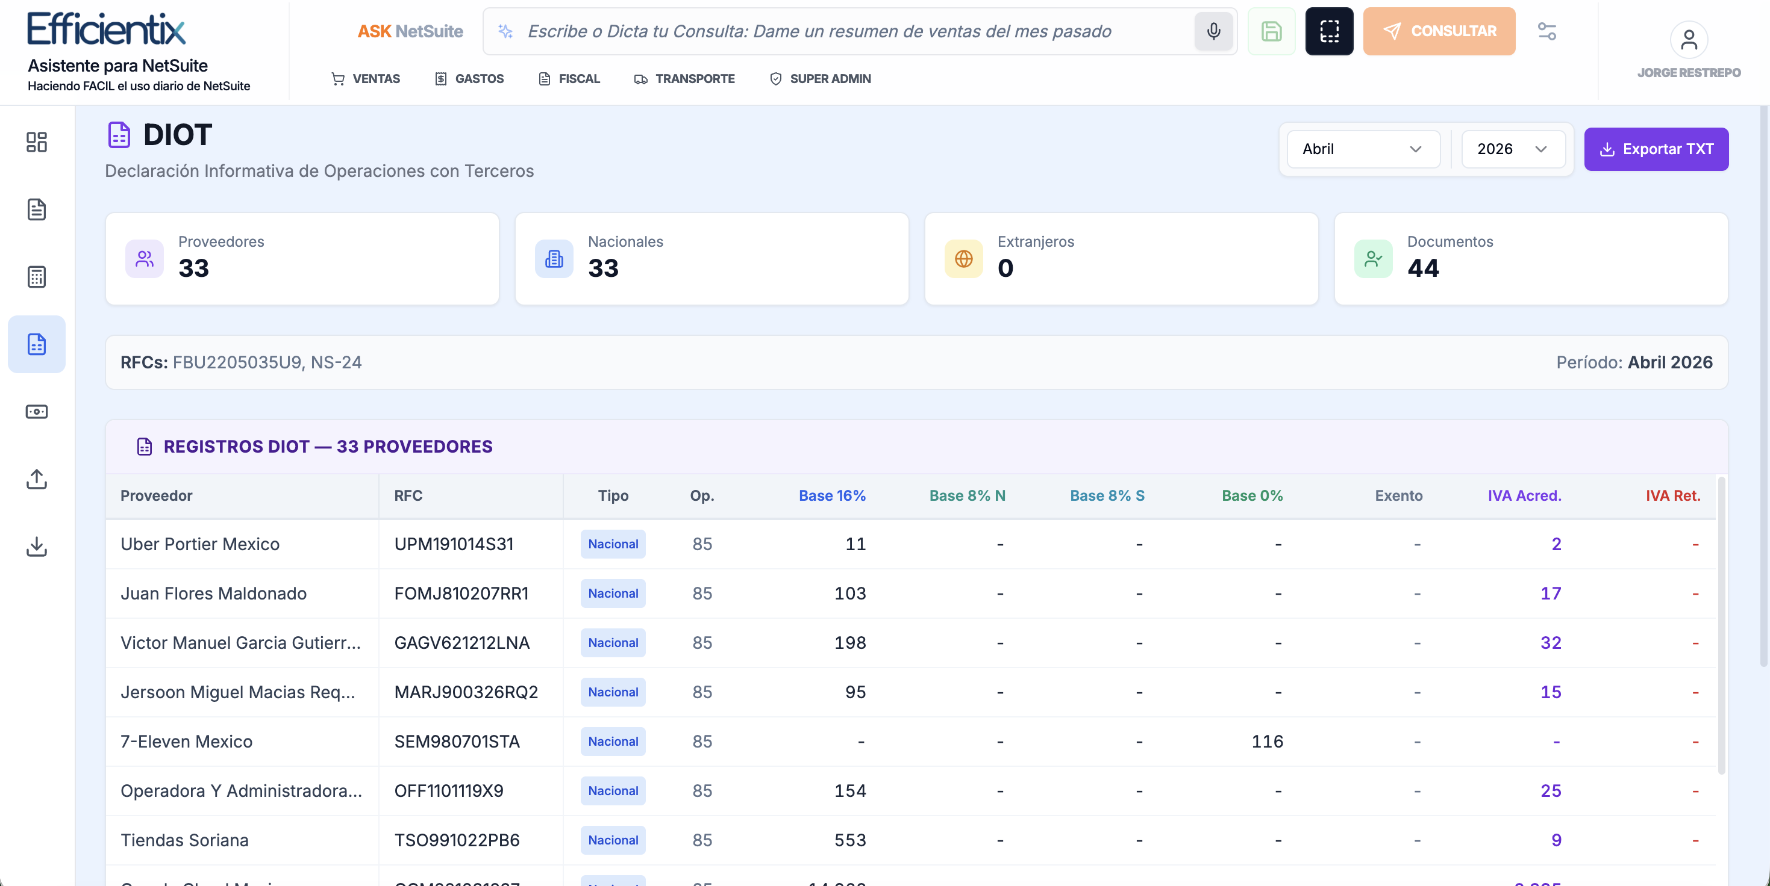Click the Proveedor column header

click(x=156, y=495)
